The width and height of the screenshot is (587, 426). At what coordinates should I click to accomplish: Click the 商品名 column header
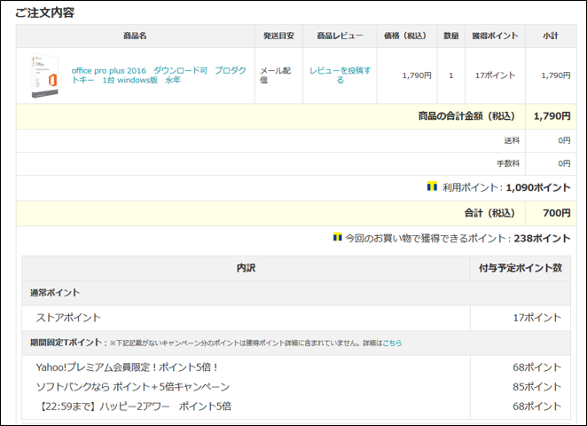point(135,35)
